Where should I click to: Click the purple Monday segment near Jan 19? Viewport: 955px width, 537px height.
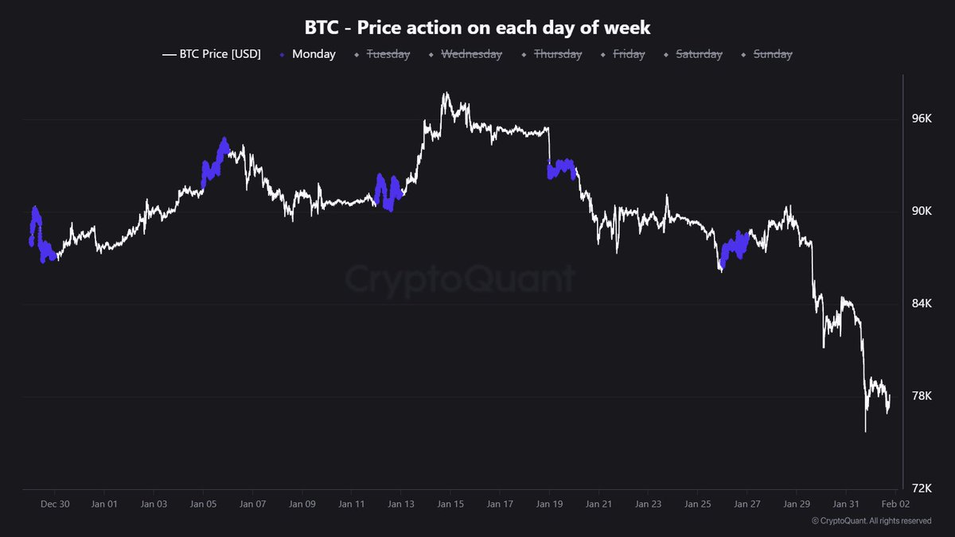562,168
